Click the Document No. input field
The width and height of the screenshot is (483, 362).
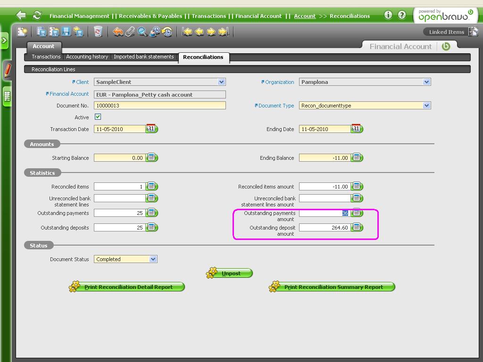tap(159, 106)
